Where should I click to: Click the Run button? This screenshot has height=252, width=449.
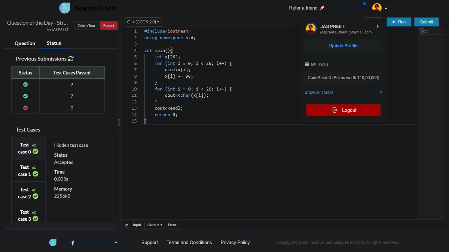[399, 22]
